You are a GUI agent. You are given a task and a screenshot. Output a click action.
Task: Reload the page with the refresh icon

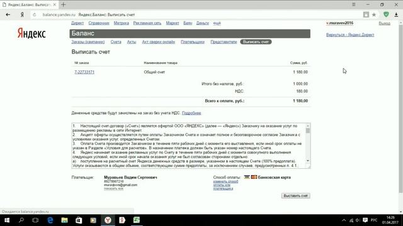35,15
